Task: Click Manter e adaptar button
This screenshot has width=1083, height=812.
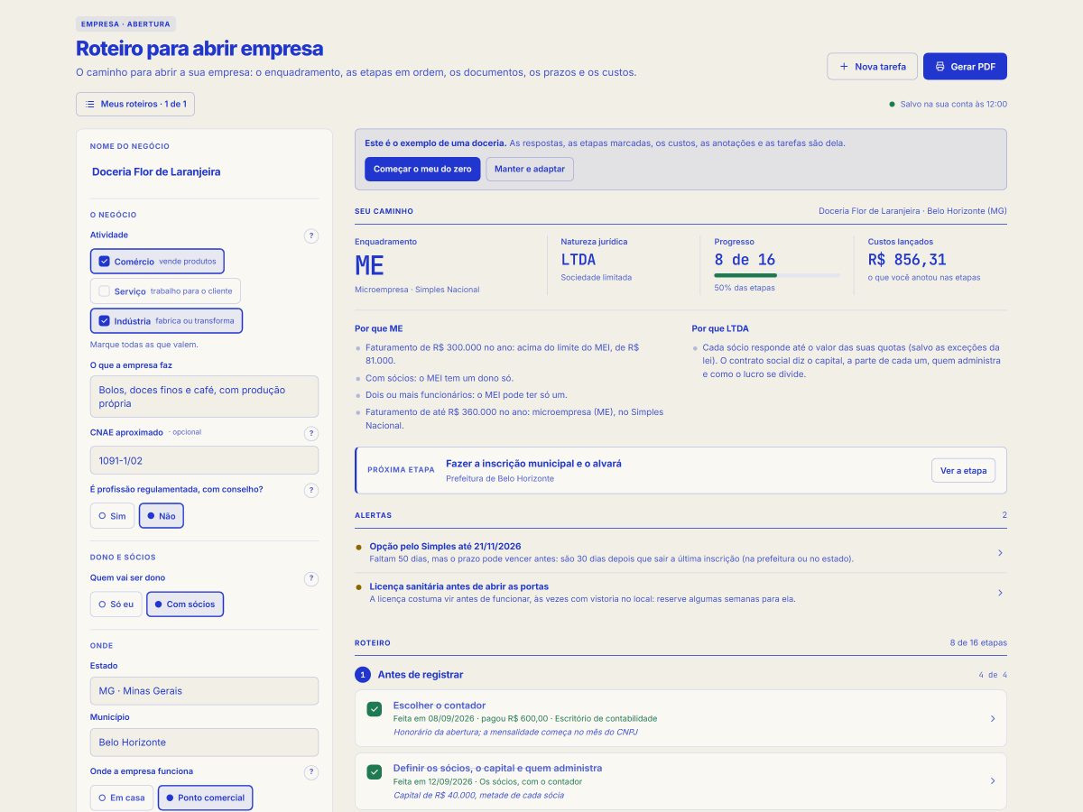Action: point(530,169)
